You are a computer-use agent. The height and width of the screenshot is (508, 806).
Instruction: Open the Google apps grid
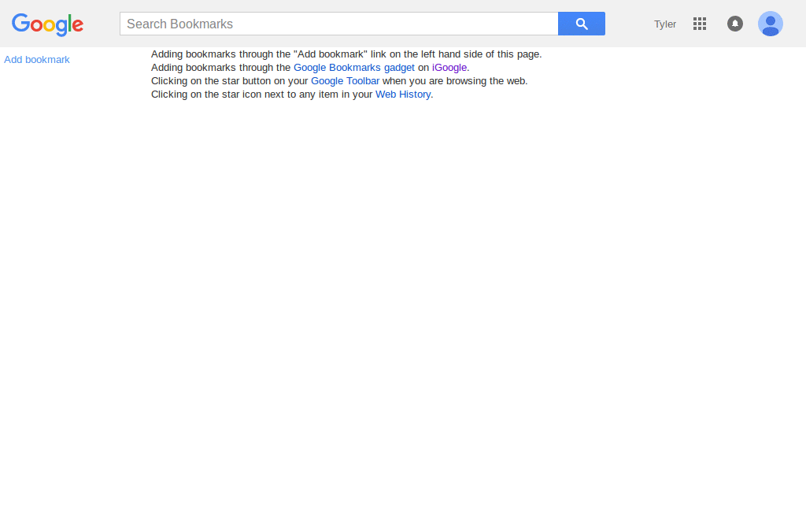(700, 24)
